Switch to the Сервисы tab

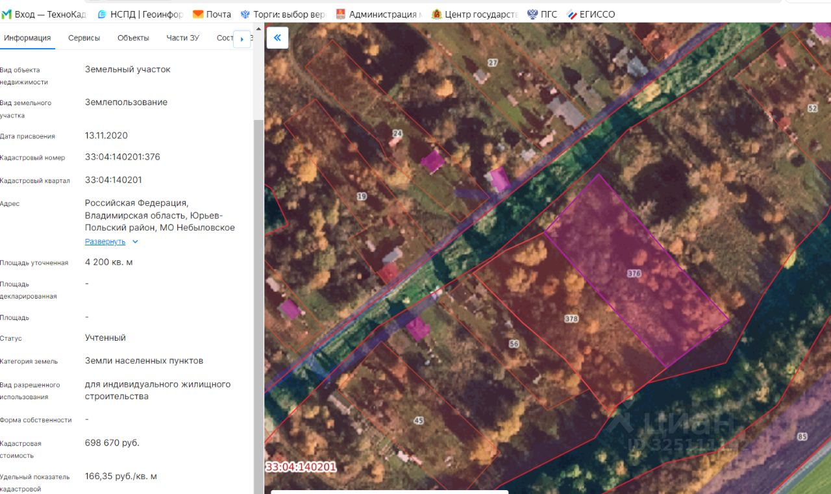coord(84,38)
